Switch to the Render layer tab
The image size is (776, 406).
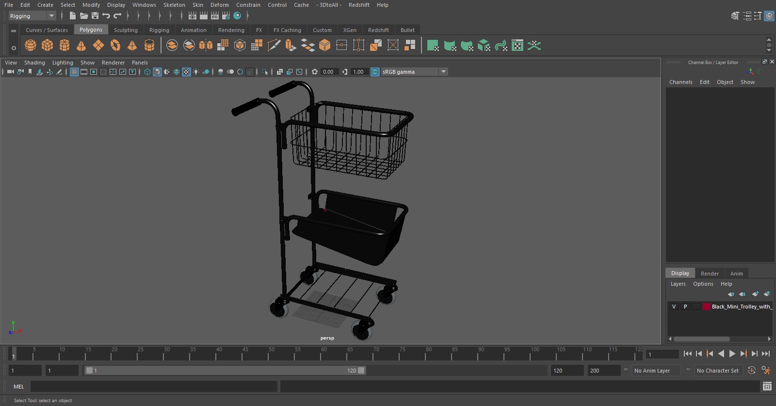[x=710, y=274]
